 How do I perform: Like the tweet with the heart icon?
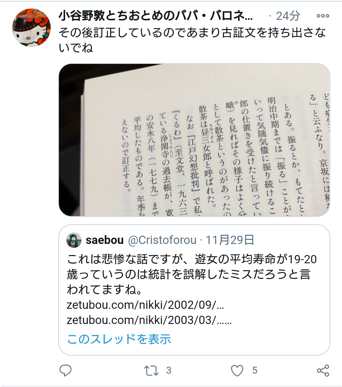click(237, 370)
